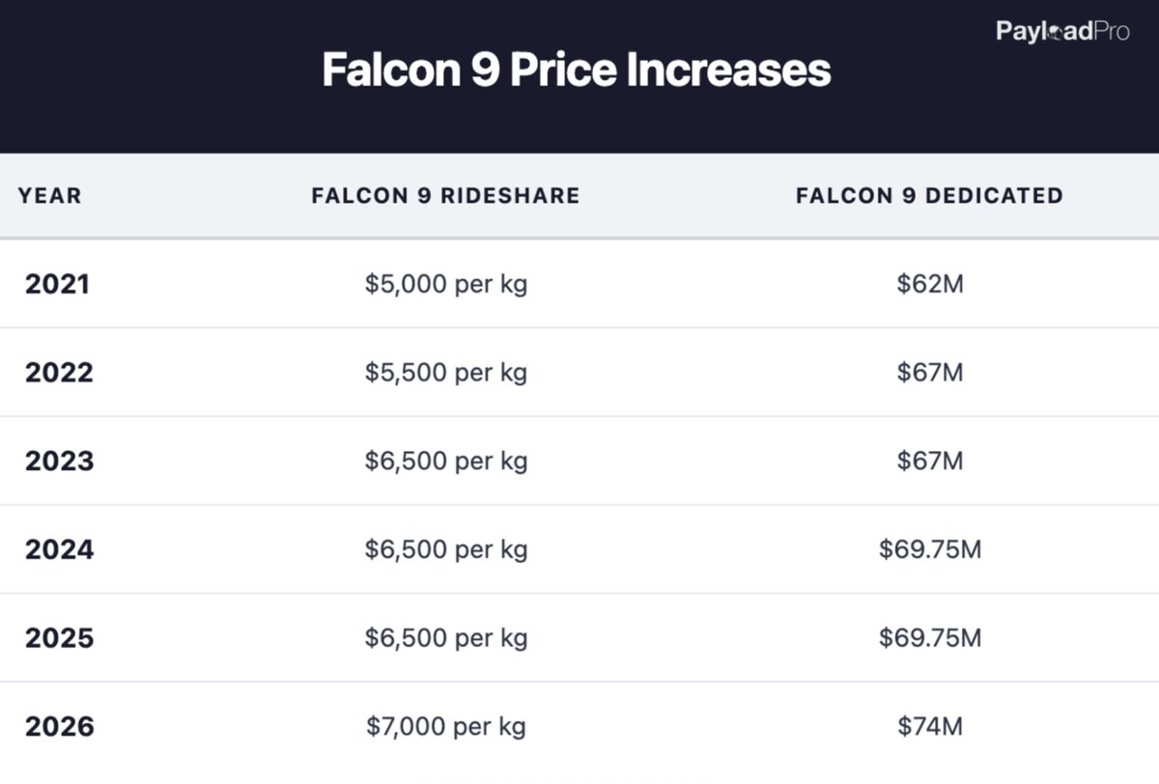Viewport: 1159px width, 784px height.
Task: Click the 2022 dedicated price of $67M
Action: coord(929,373)
